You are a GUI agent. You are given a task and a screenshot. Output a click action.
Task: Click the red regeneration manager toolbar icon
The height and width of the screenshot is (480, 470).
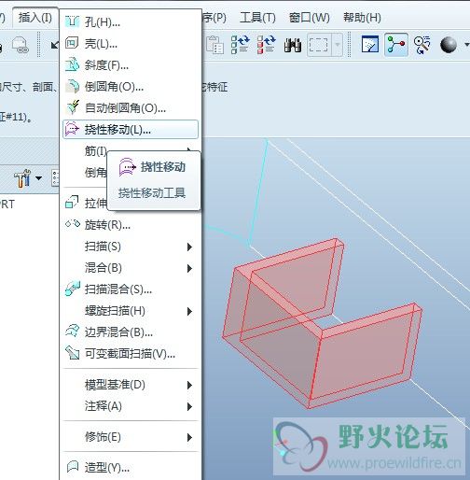[x=266, y=45]
